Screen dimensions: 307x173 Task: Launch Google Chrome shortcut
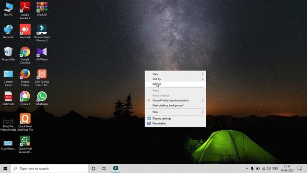25,55
